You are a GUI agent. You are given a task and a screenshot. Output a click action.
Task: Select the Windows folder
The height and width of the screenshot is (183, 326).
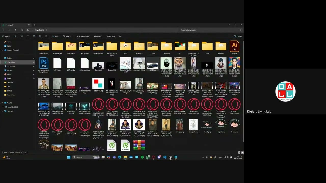[x=221, y=48]
